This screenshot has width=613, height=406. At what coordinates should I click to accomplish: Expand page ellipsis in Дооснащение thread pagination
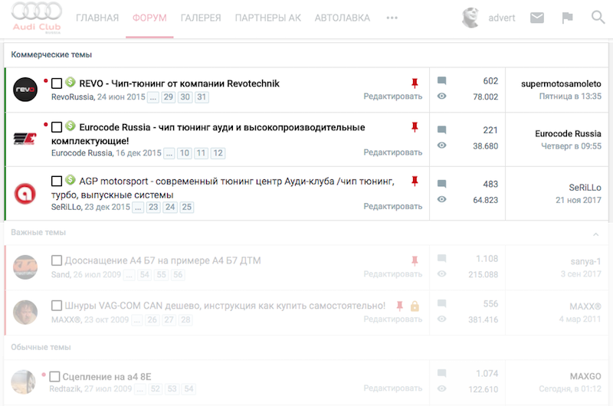pyautogui.click(x=129, y=275)
